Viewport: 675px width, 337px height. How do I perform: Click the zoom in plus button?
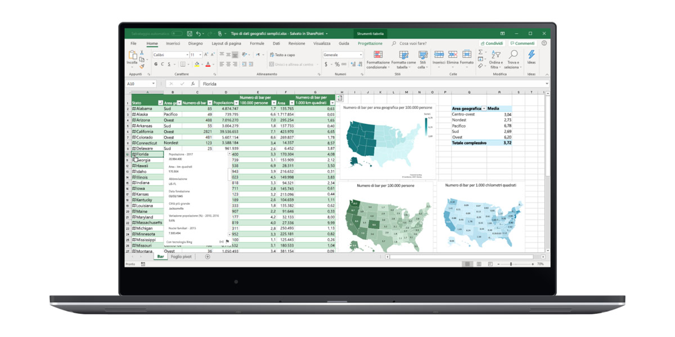[x=532, y=264]
